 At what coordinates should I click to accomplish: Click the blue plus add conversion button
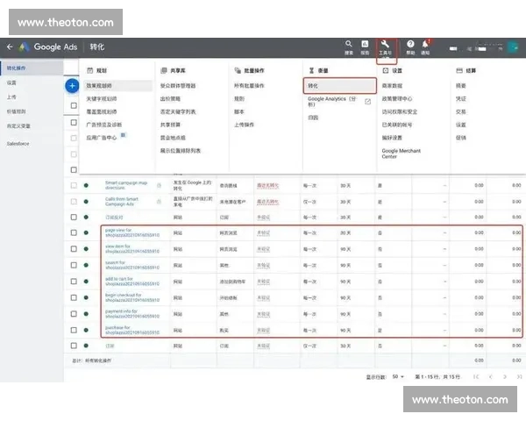coord(73,86)
